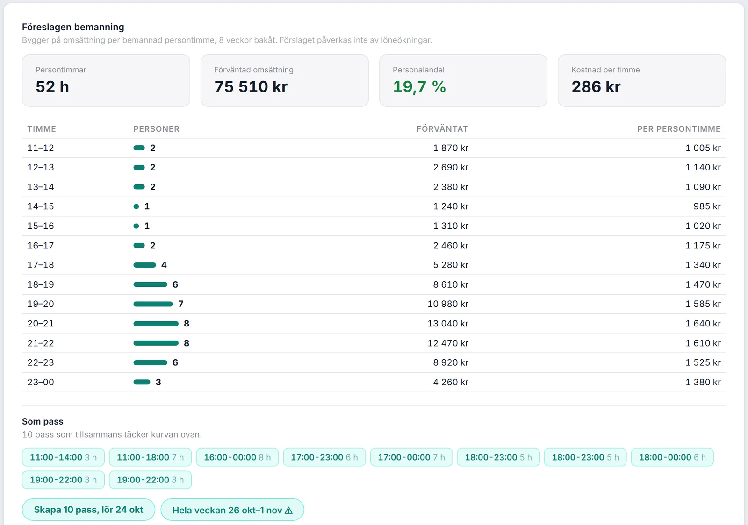This screenshot has height=525, width=748.
Task: Click Hela veckan 26 okt–1 nov button
Action: click(x=232, y=510)
